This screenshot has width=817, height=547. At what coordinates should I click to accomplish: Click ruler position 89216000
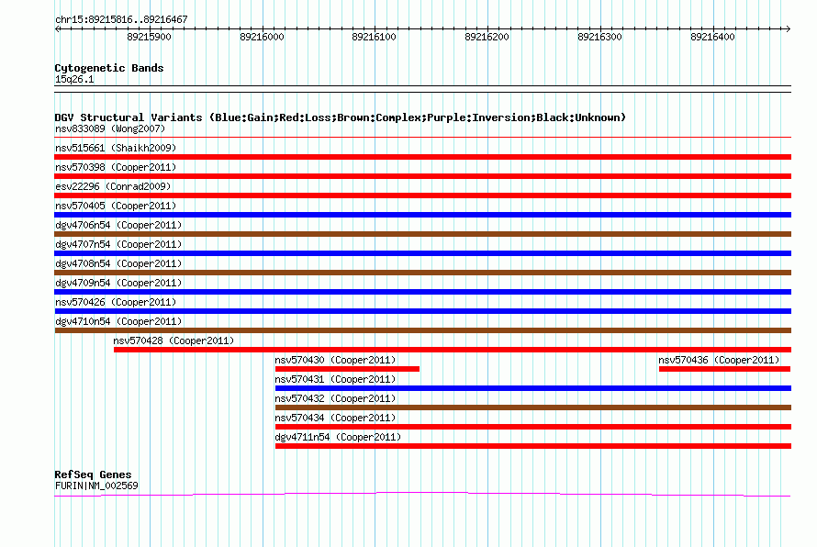pyautogui.click(x=263, y=37)
